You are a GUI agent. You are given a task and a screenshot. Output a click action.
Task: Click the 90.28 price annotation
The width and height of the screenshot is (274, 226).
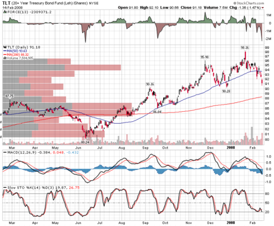click(226, 91)
